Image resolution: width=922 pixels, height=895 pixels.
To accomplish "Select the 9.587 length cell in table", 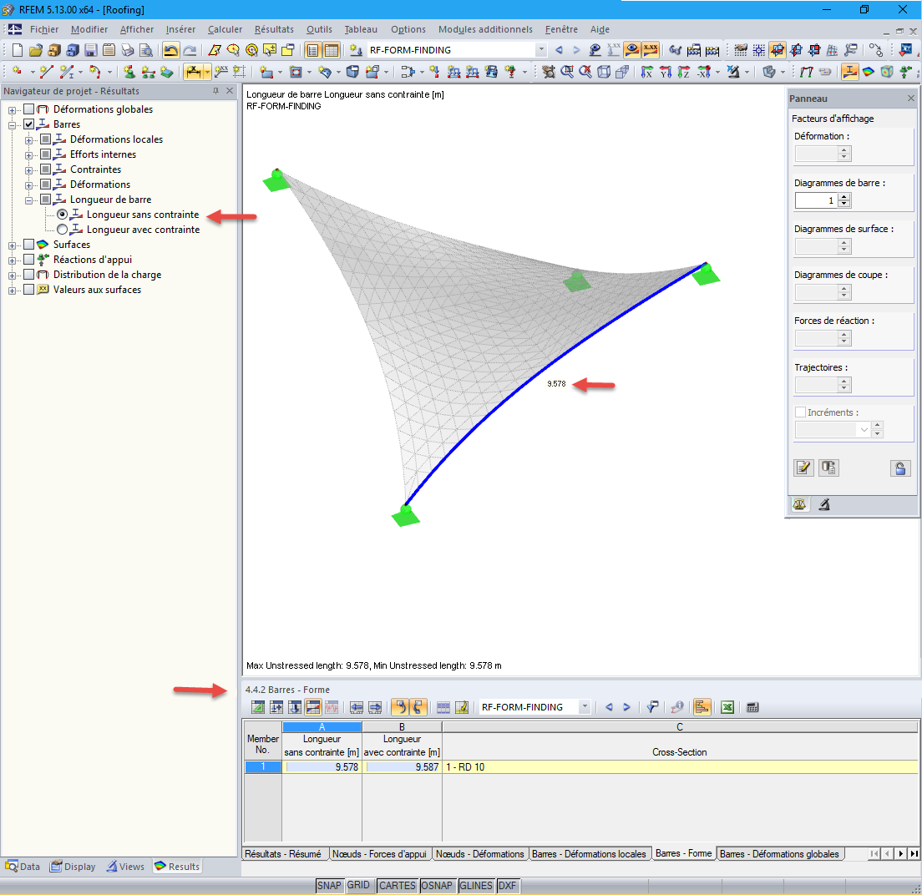I will [x=403, y=767].
